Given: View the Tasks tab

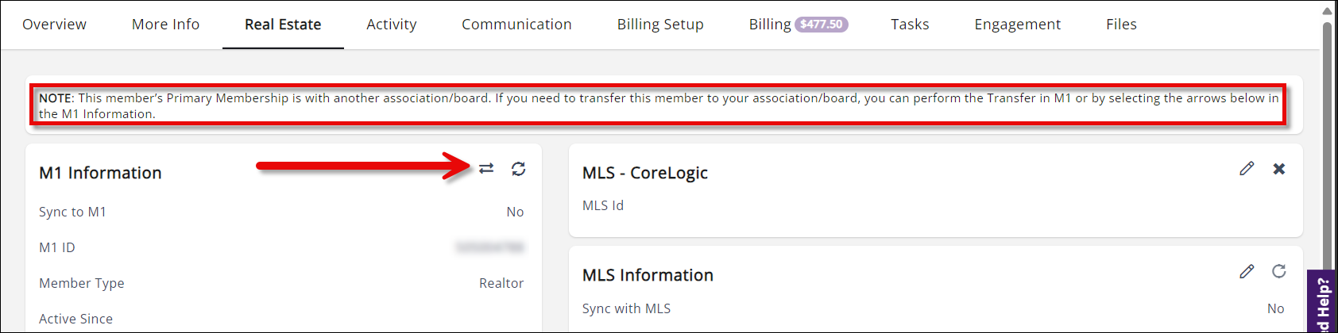Looking at the screenshot, I should pyautogui.click(x=910, y=25).
